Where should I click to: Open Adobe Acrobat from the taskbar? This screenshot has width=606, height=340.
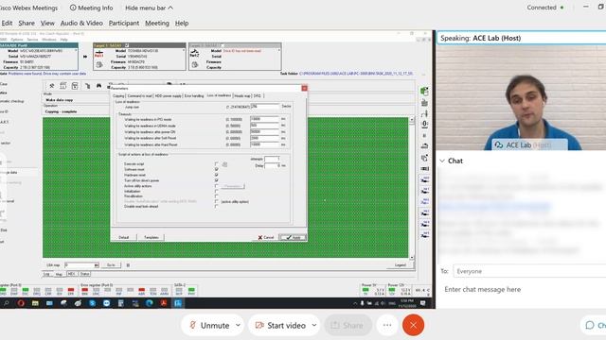coord(164,303)
